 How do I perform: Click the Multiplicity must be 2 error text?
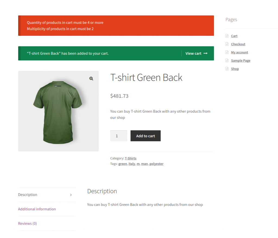[60, 29]
